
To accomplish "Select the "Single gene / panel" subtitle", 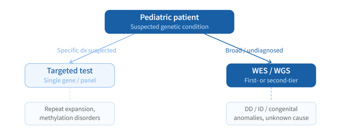I will click(70, 80).
